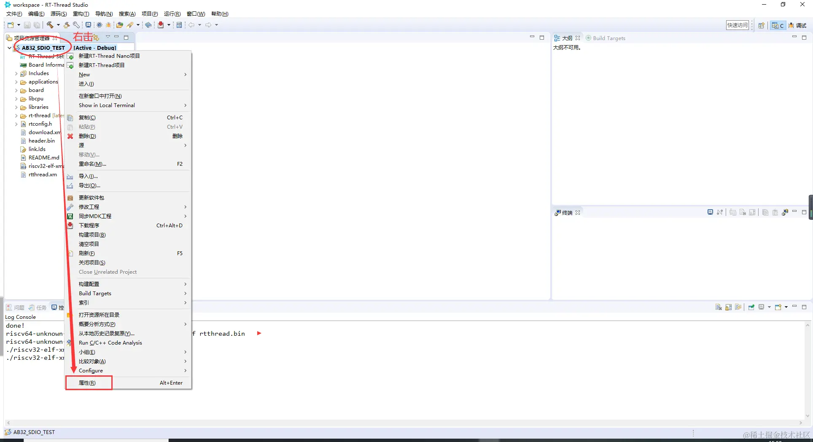The image size is (813, 442).
Task: Expand the libcpu folder node
Action: 16,99
